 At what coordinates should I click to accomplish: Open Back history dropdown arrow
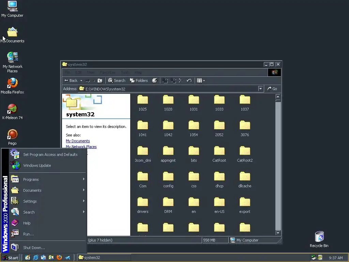click(81, 81)
